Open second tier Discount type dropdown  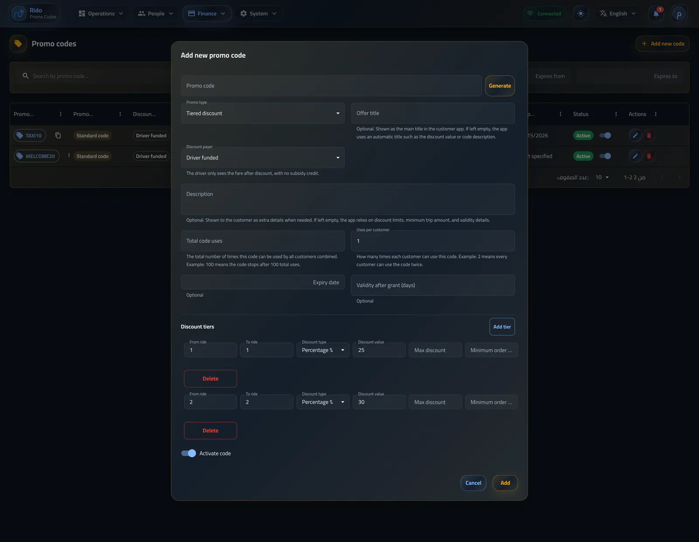coord(323,402)
